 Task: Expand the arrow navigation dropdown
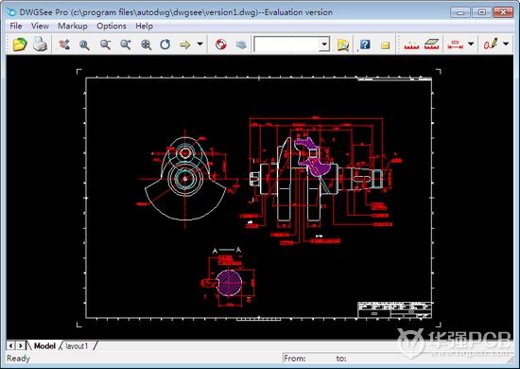[200, 44]
